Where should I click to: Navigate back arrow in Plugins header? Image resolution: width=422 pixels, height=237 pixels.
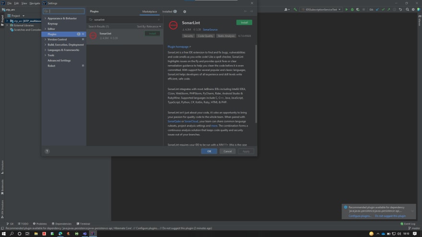tap(246, 11)
